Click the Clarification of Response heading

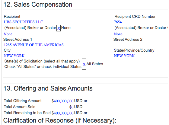point(60,120)
